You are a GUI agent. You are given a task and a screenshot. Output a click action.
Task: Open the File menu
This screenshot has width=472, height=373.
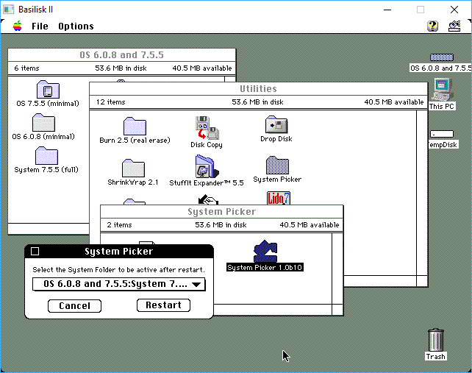point(40,26)
